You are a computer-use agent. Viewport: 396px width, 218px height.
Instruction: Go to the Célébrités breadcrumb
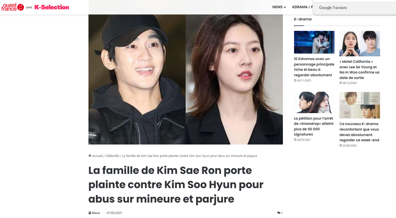pos(112,156)
